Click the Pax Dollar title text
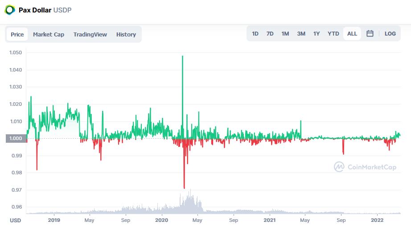 pyautogui.click(x=35, y=10)
